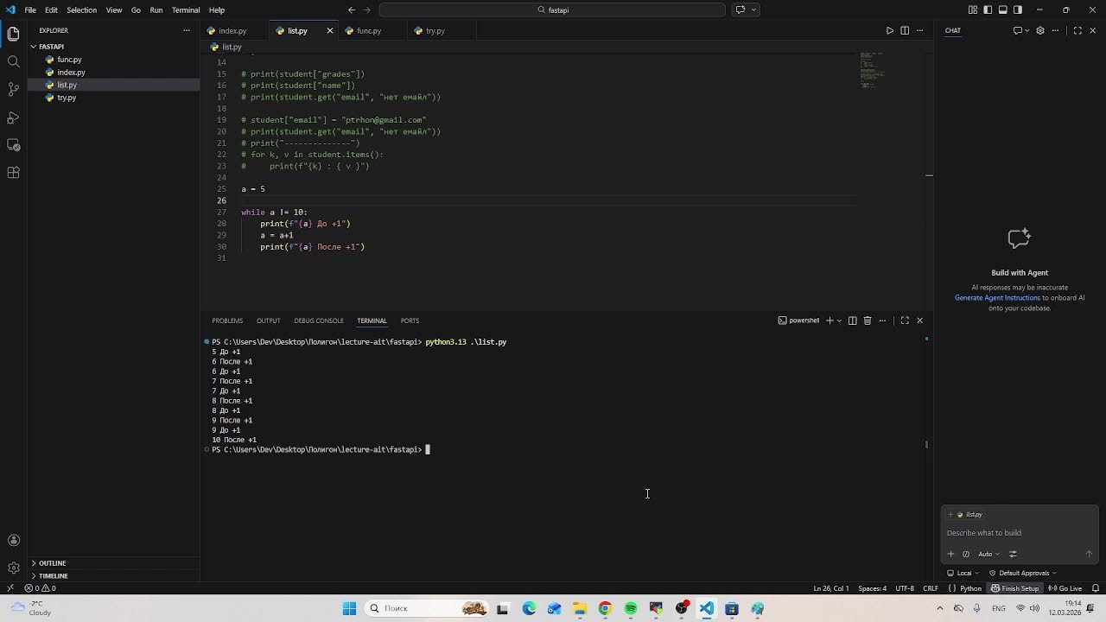Image resolution: width=1106 pixels, height=622 pixels.
Task: Toggle the bottom panel visibility
Action: pos(1003,10)
